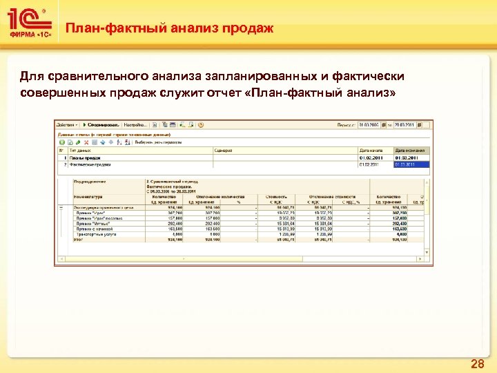The image size is (497, 373).
Task: Add new row with green plus icon
Action: coord(62,142)
